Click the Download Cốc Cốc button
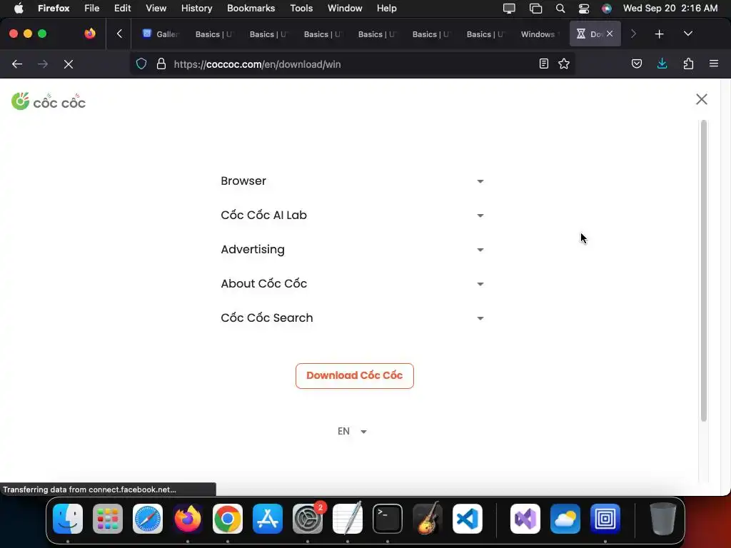The width and height of the screenshot is (731, 548). coord(354,375)
